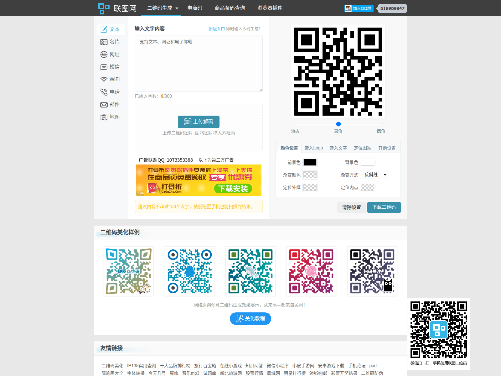Open the 网址 URL globe icon
The image size is (501, 376).
(104, 55)
